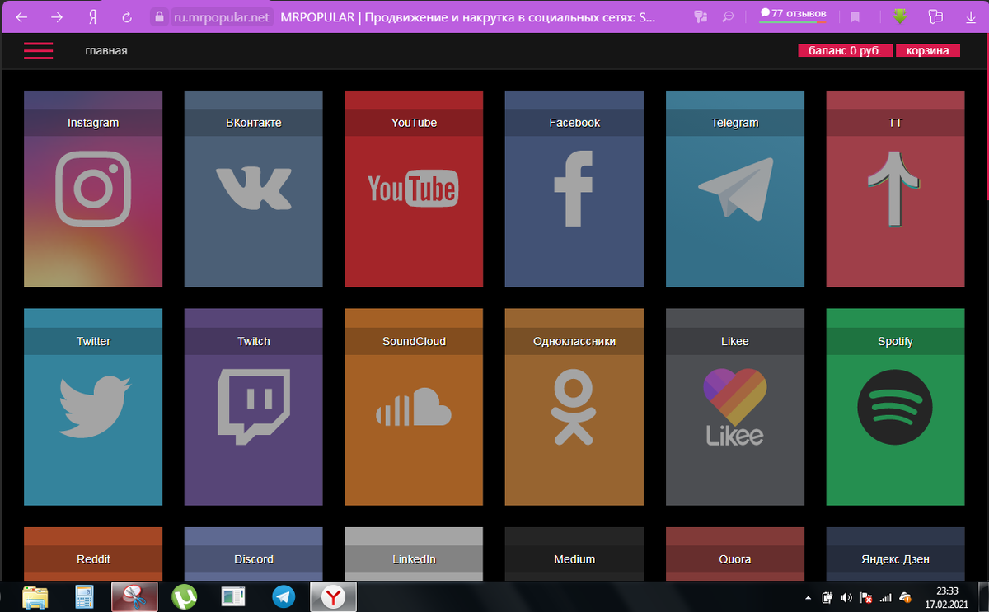The height and width of the screenshot is (612, 989).
Task: Open the YouTube promotion card
Action: pos(414,189)
